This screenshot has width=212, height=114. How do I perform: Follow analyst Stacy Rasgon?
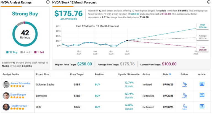(x=185, y=96)
